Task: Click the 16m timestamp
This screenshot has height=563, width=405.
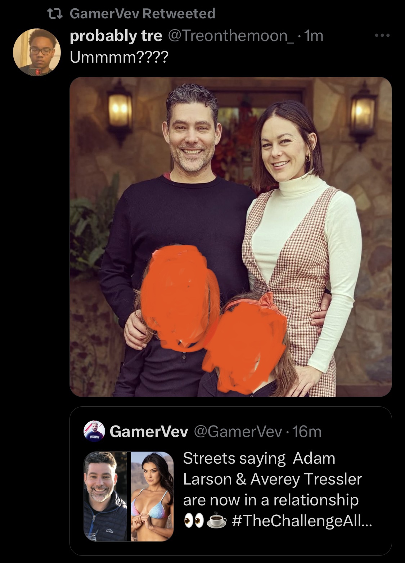Action: 307,431
